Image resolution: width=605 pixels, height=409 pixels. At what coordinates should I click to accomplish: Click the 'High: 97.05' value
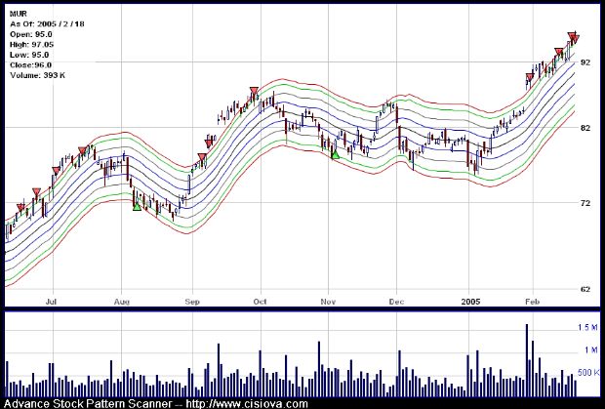coord(31,44)
